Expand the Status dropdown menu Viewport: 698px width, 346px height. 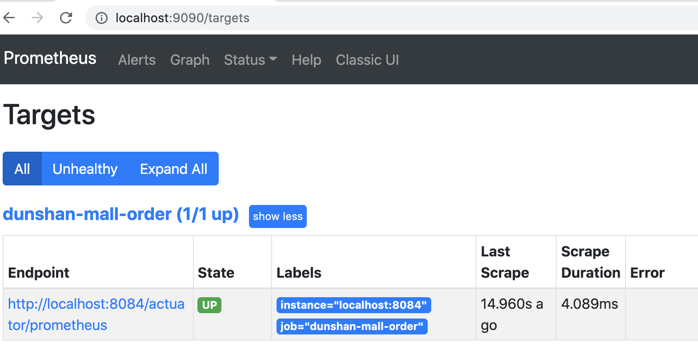pyautogui.click(x=250, y=60)
